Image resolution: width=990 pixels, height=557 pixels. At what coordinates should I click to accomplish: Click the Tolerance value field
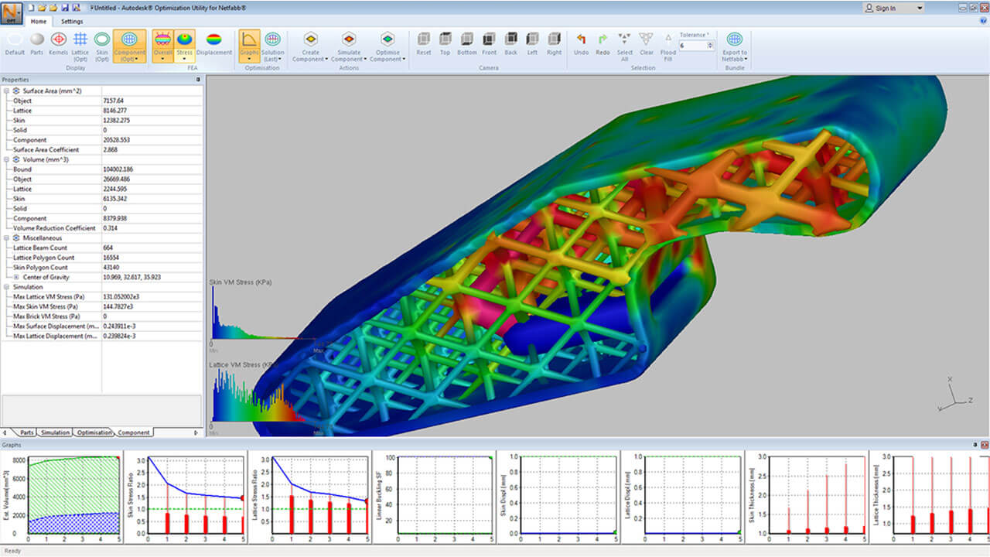(692, 46)
